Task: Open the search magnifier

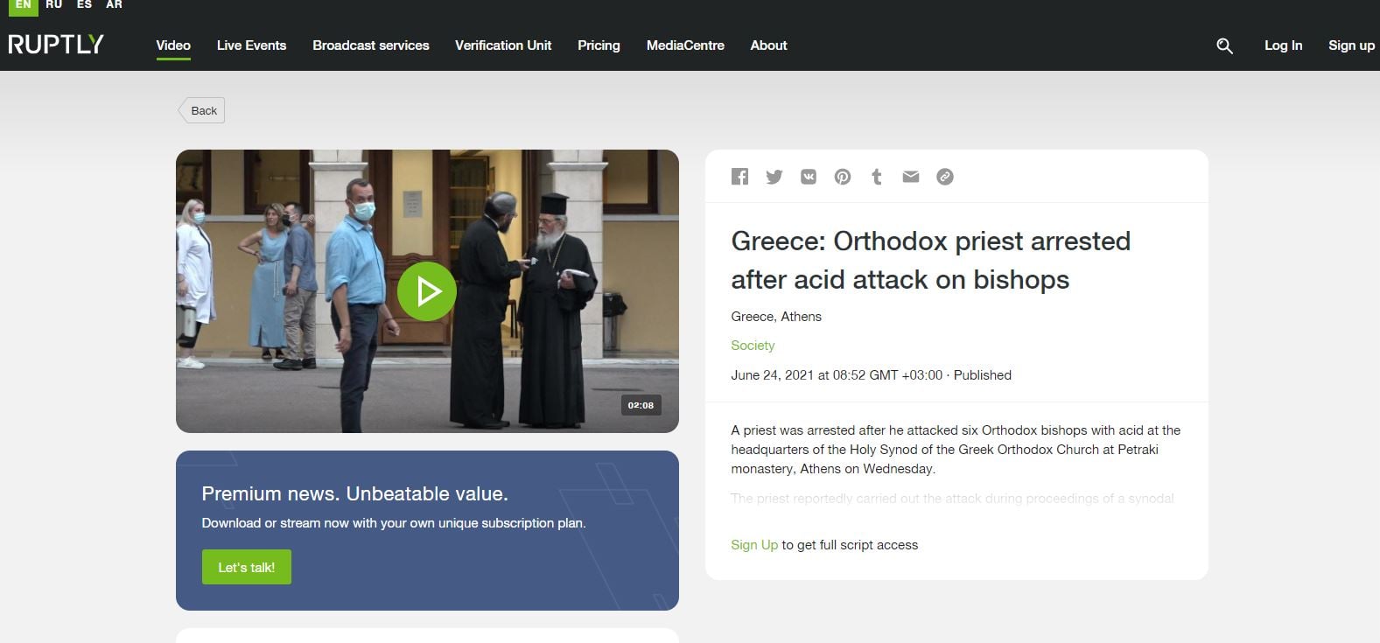Action: point(1224,46)
